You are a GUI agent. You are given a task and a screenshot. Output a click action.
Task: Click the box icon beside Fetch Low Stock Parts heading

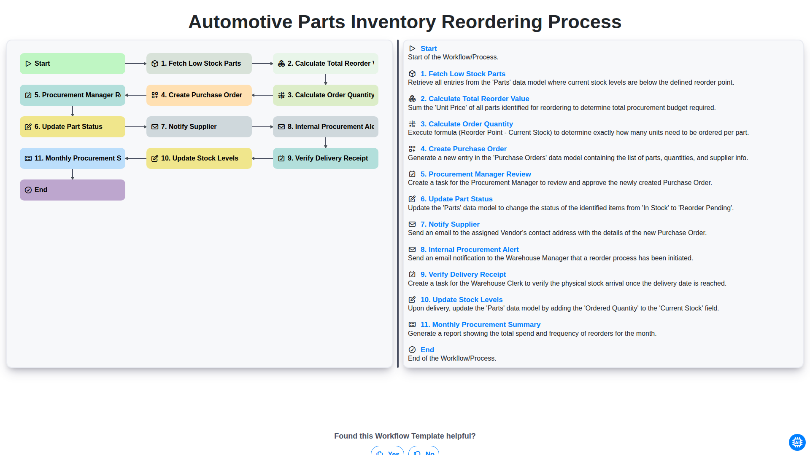tap(412, 74)
